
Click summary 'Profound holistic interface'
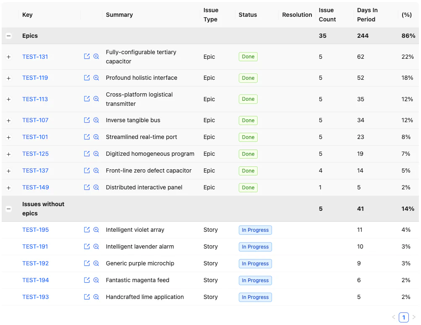pos(141,78)
